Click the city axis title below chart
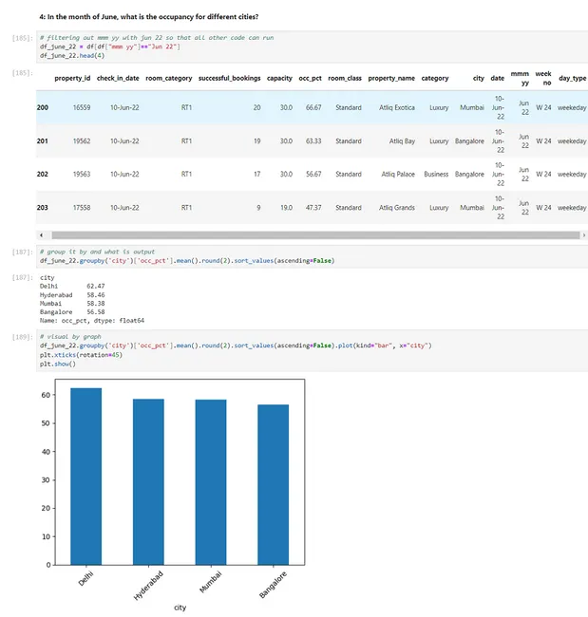The width and height of the screenshot is (588, 617). pyautogui.click(x=180, y=608)
